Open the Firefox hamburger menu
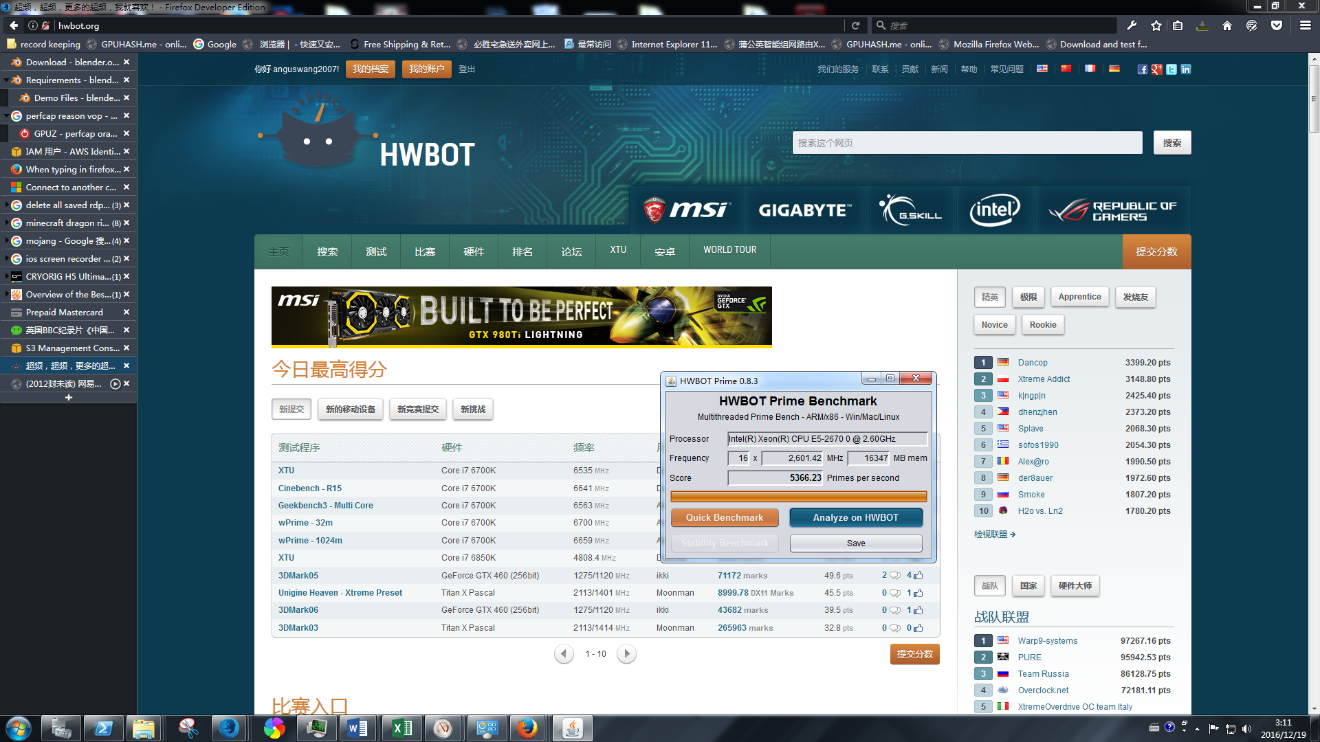This screenshot has width=1320, height=742. pyautogui.click(x=1306, y=25)
